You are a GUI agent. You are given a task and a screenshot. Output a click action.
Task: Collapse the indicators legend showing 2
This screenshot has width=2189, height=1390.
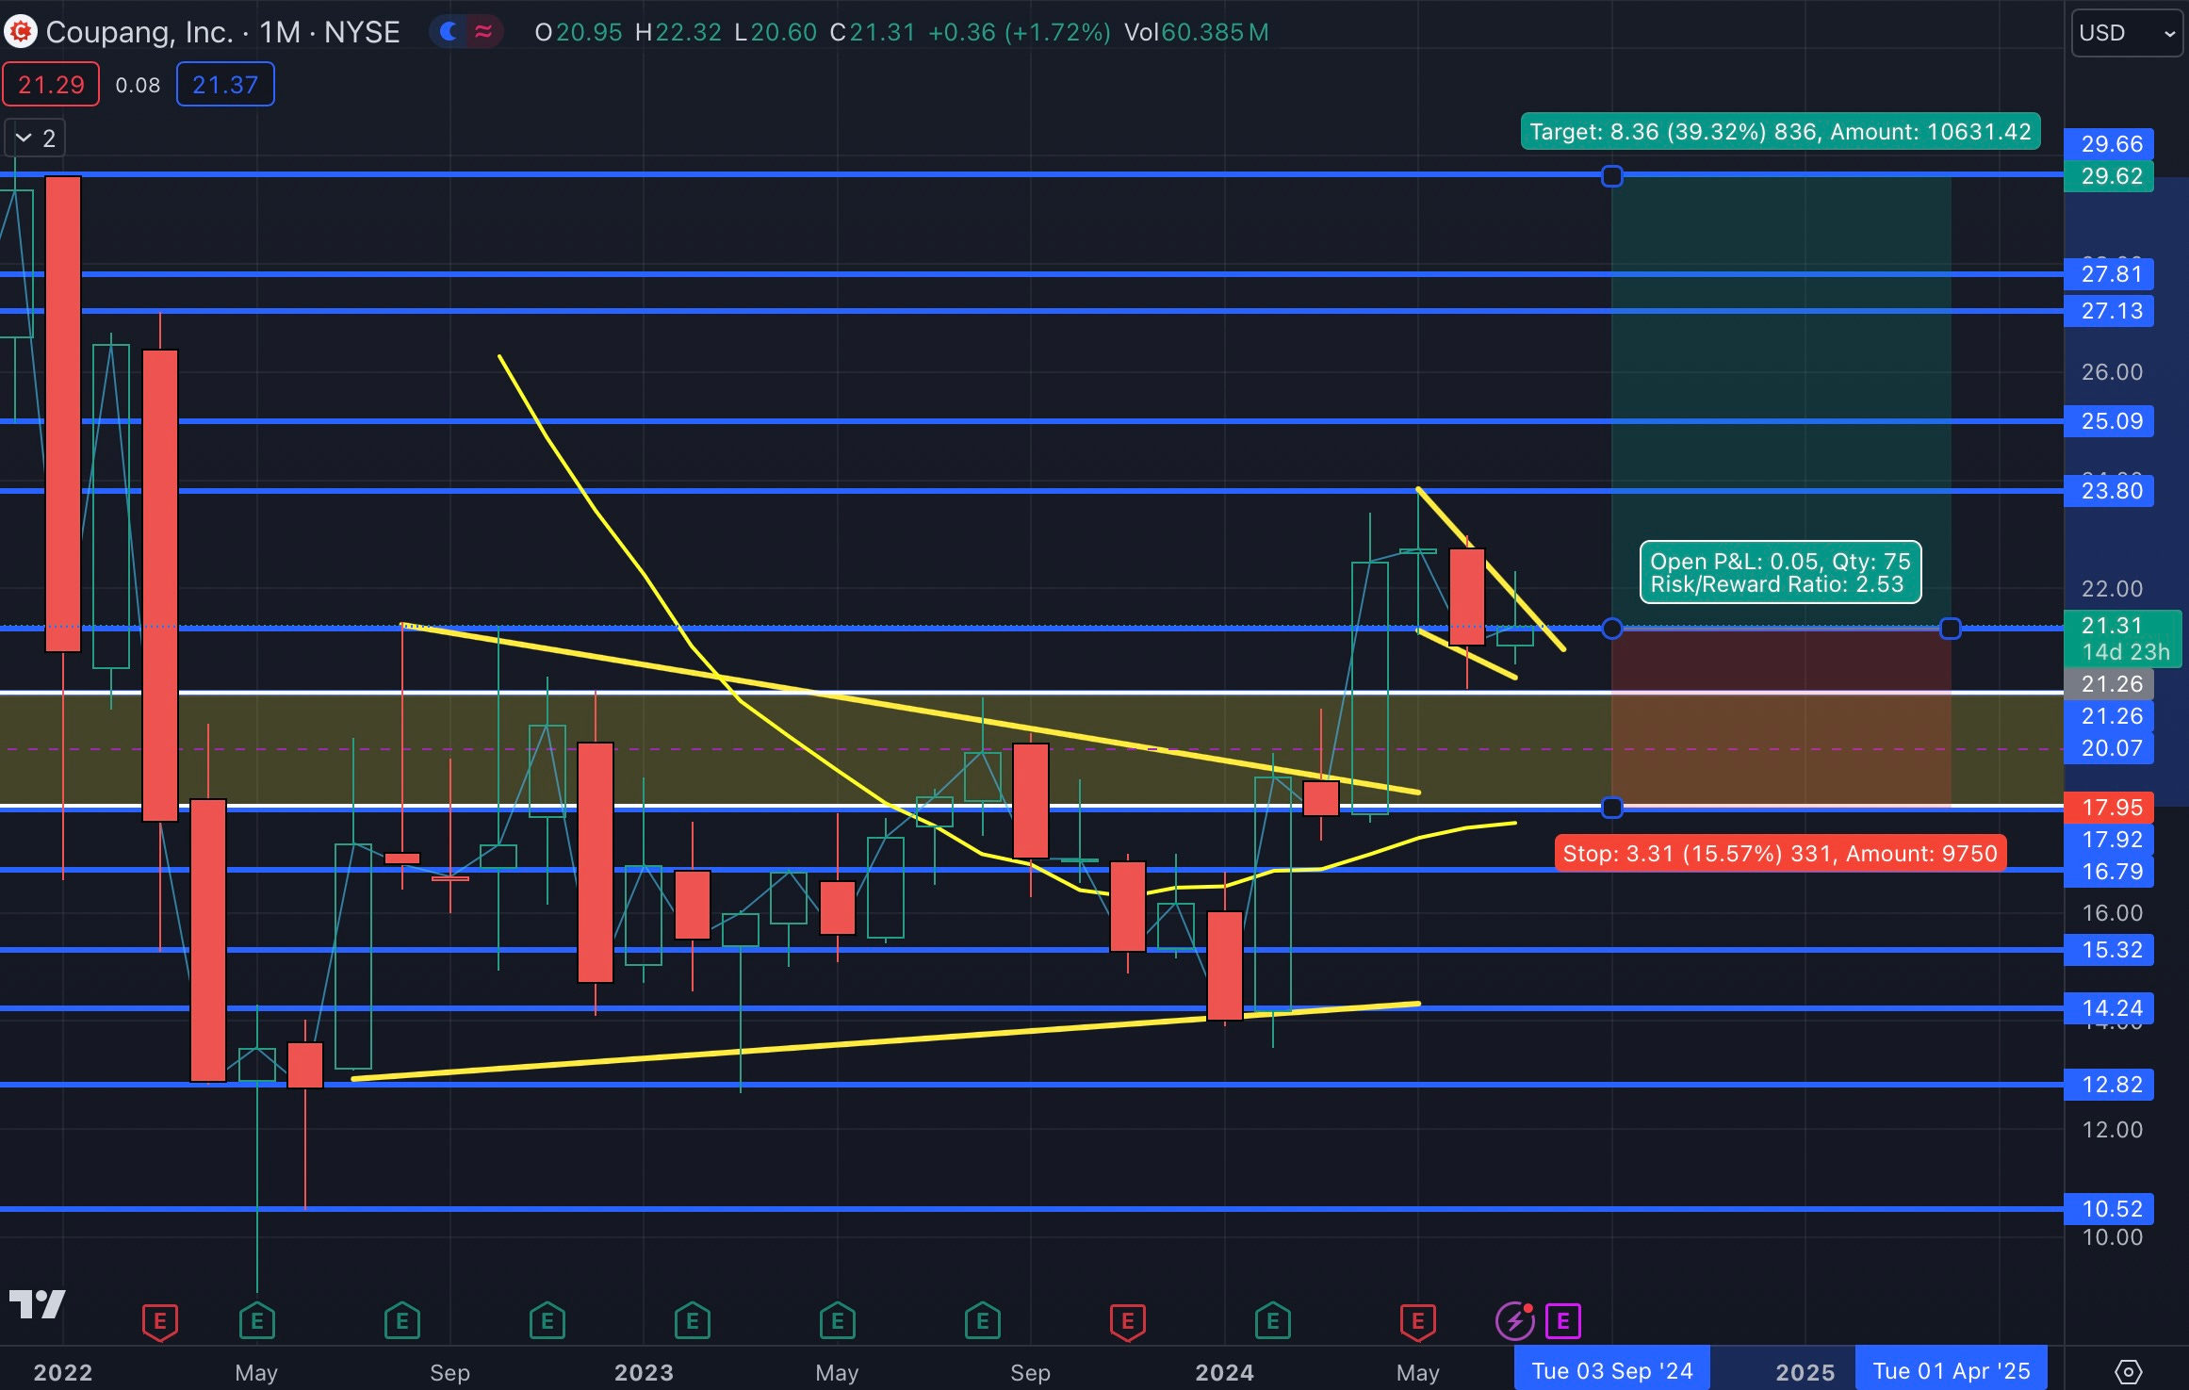(x=35, y=139)
